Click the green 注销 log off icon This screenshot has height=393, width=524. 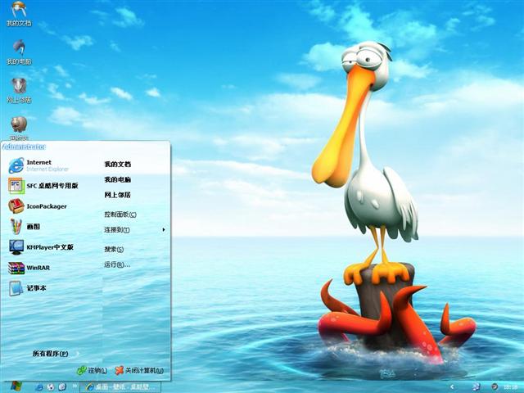point(82,370)
